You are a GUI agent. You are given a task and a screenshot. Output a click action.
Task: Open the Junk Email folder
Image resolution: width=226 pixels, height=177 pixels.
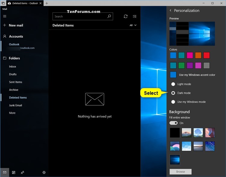tap(15, 105)
